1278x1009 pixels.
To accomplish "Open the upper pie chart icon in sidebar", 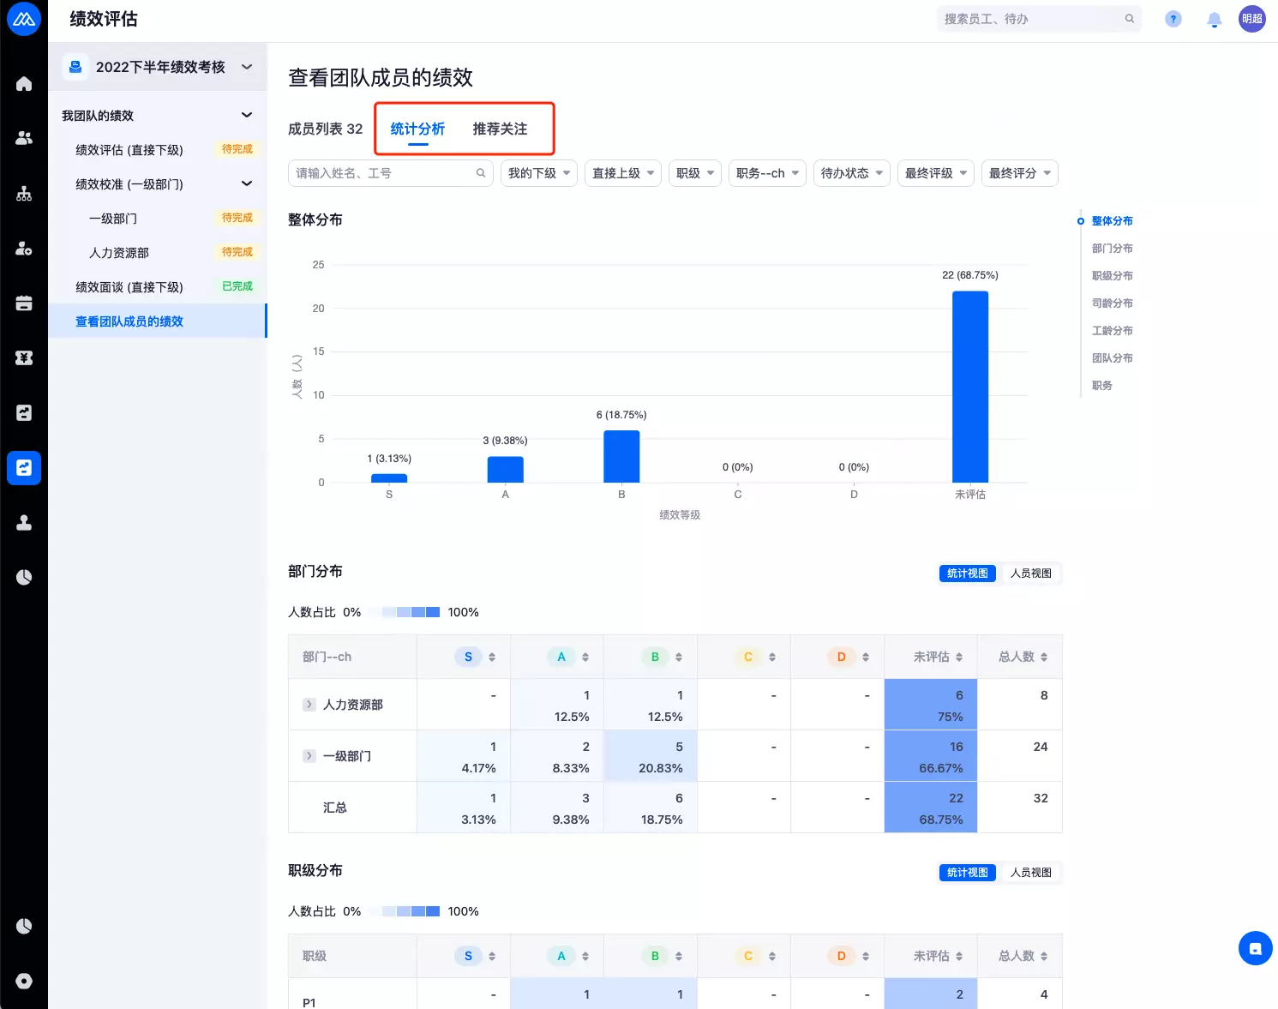I will 24,578.
